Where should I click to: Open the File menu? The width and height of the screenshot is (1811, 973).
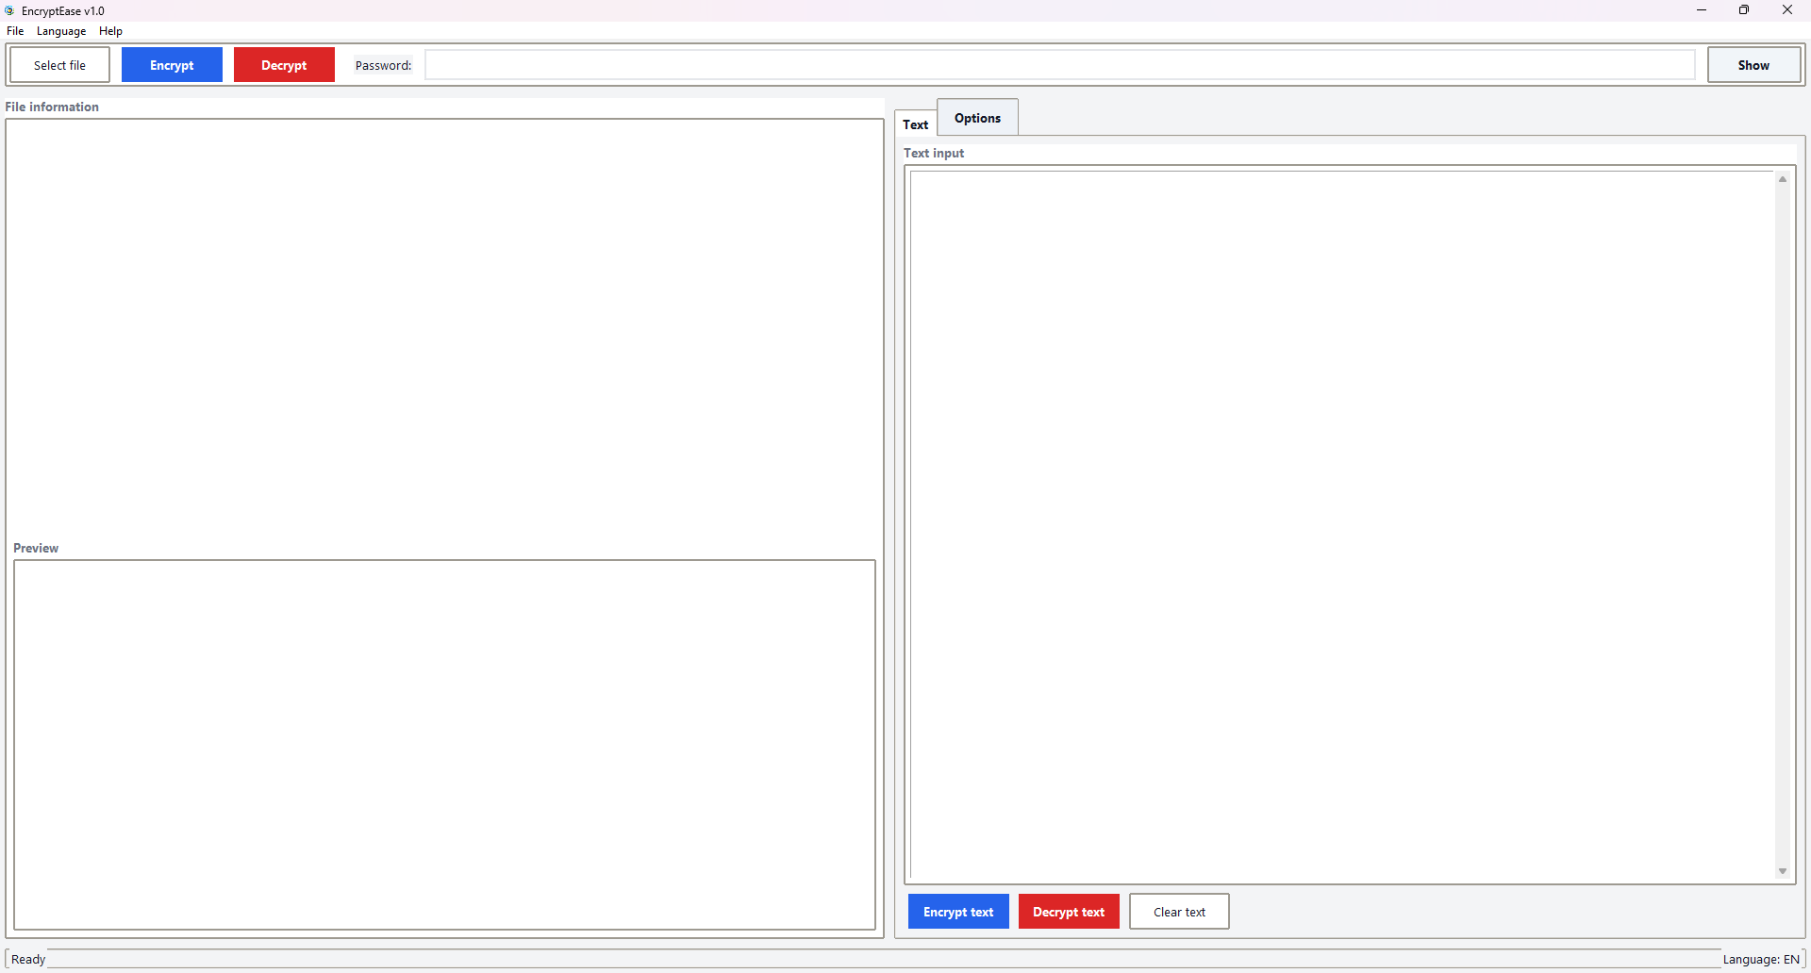pos(15,30)
